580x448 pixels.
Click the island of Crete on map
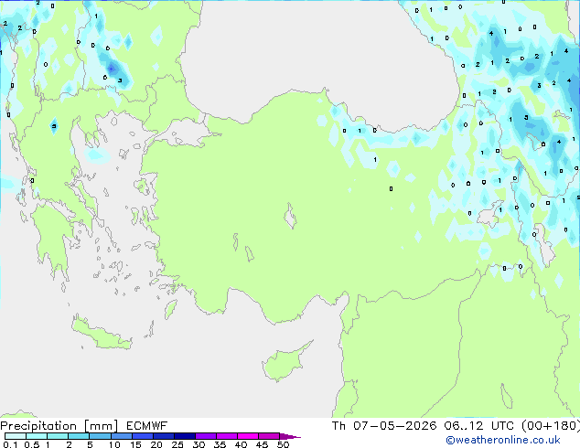102,335
